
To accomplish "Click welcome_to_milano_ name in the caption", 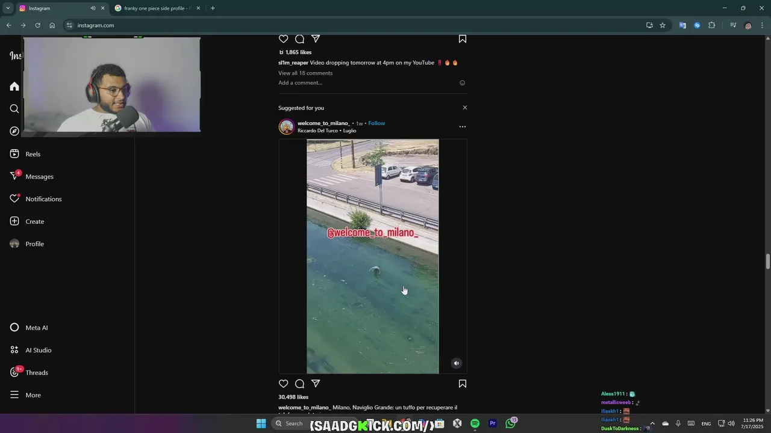I will pos(304,408).
